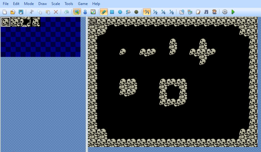Open the Mode menu

point(29,4)
